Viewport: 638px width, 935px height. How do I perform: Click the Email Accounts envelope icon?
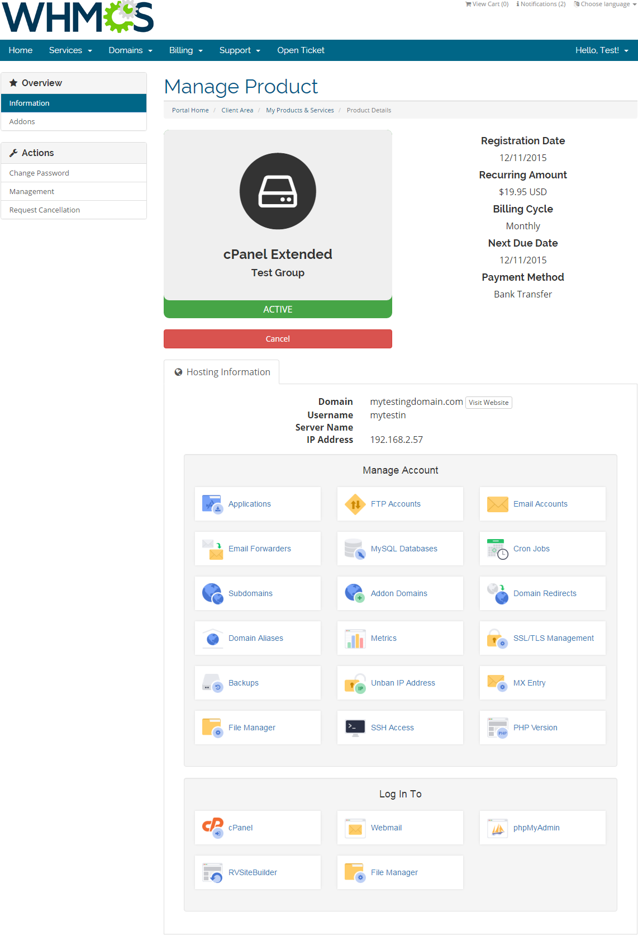point(498,504)
